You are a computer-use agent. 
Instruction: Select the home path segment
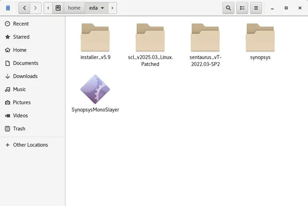click(74, 8)
